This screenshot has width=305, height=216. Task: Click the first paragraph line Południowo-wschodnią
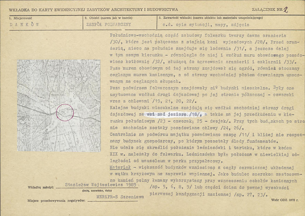pos(198,35)
